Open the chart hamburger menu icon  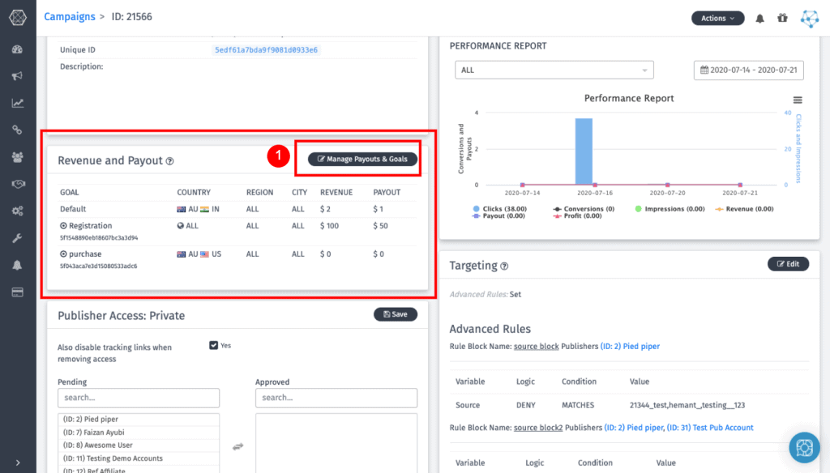point(798,100)
